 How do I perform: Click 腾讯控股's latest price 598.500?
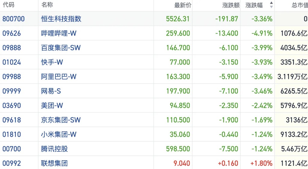[178, 149]
